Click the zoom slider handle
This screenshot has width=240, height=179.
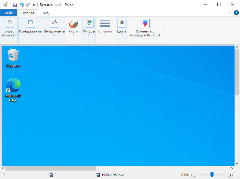point(212,175)
